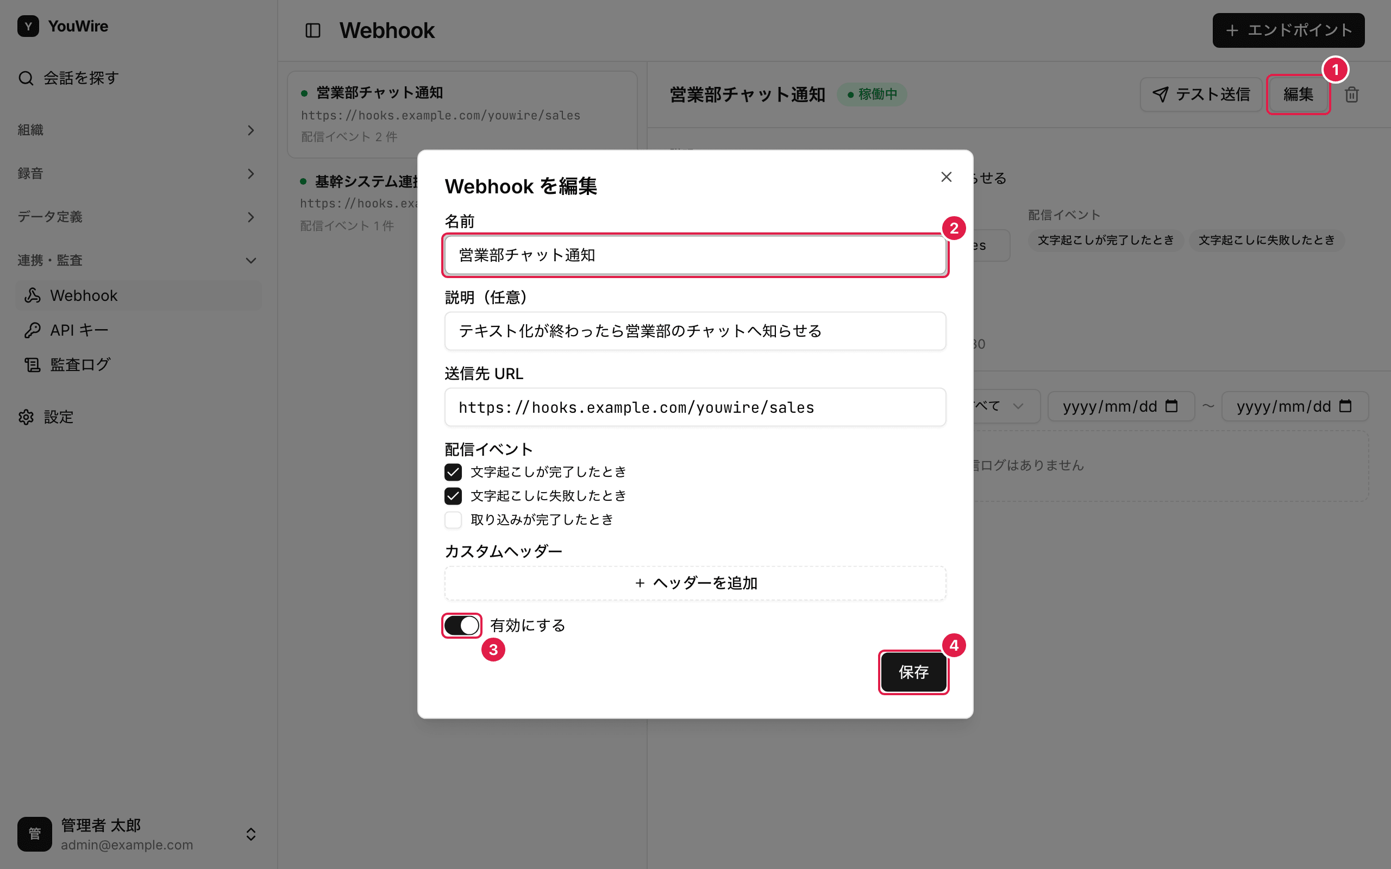Viewport: 1391px width, 869px height.
Task: Click the search magnifier icon in sidebar
Action: tap(26, 78)
